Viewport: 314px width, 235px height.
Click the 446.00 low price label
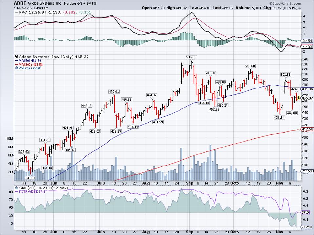(x=292, y=113)
